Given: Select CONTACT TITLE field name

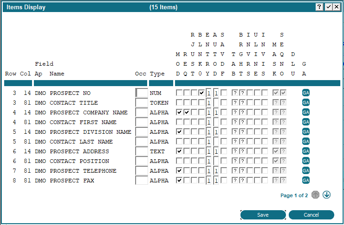Looking at the screenshot, I should tap(74, 103).
